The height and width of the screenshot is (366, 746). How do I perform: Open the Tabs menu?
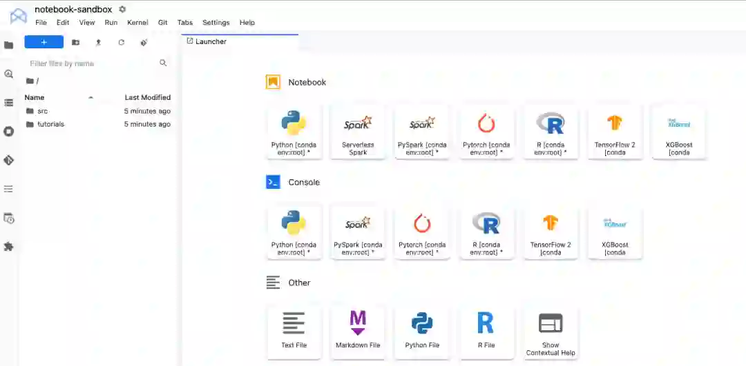tap(185, 22)
